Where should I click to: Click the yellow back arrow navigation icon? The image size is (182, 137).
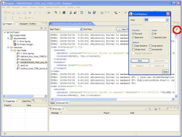pyautogui.click(x=26, y=18)
